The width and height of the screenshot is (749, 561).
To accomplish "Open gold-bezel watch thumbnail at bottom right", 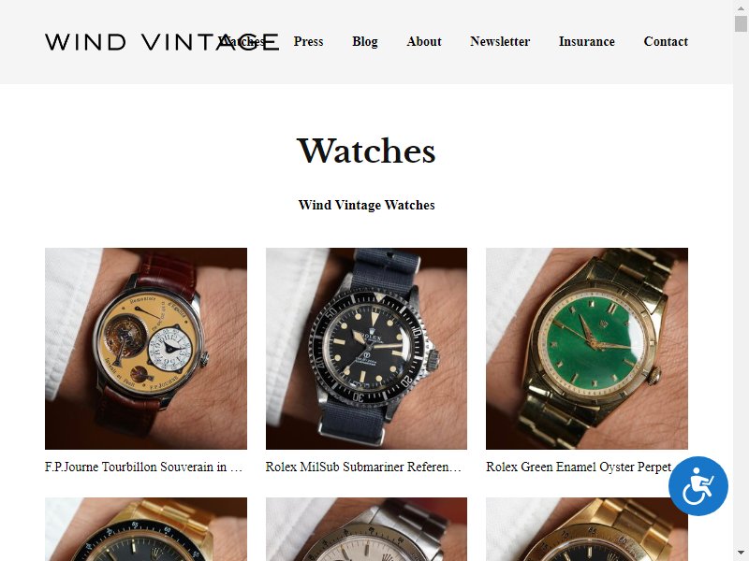I will 587,529.
